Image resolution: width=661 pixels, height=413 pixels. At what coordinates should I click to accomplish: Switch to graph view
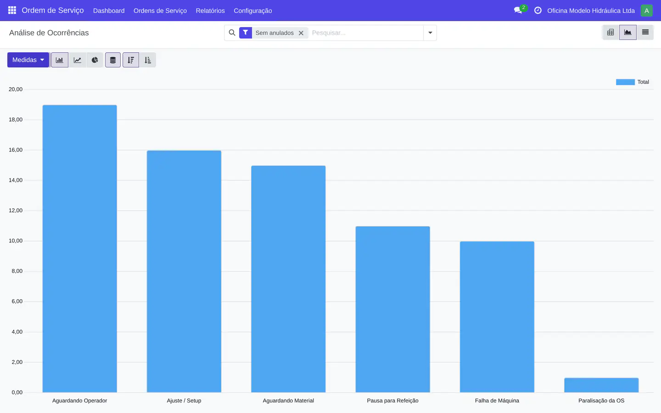point(627,33)
